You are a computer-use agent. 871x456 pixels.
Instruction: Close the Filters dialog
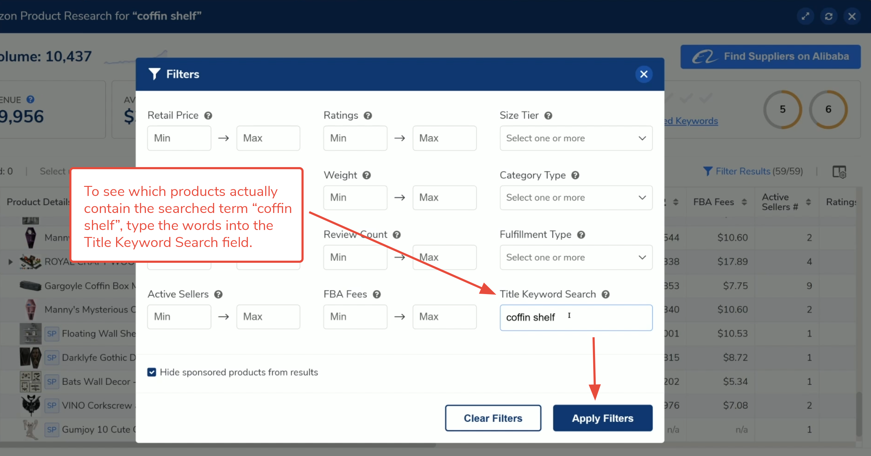pos(643,74)
